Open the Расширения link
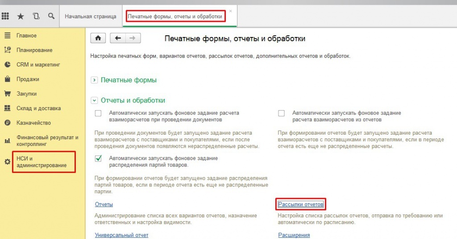This screenshot has width=457, height=239. 294,235
